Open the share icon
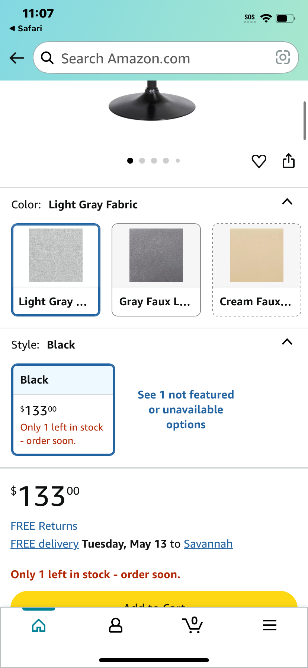The height and width of the screenshot is (668, 308). 289,161
